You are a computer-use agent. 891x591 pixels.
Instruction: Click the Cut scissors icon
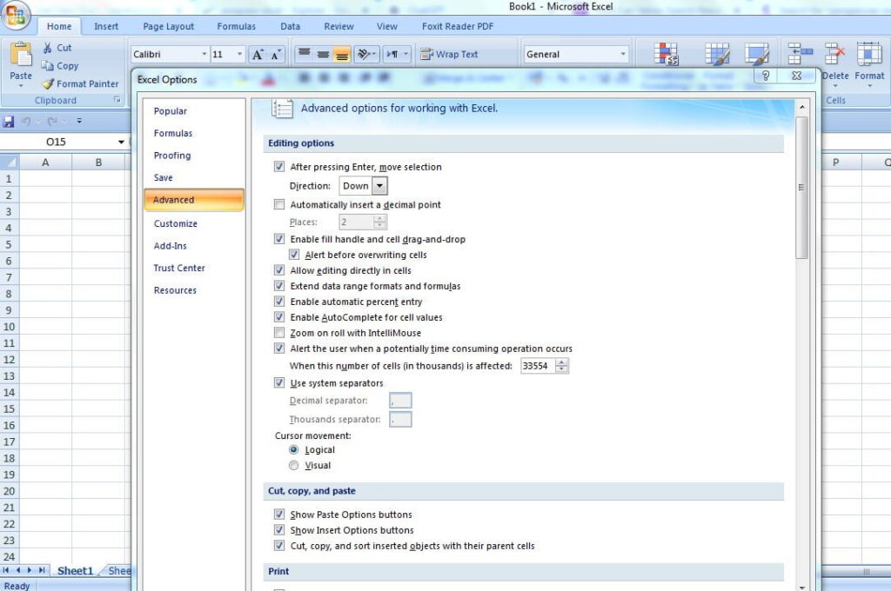point(48,49)
